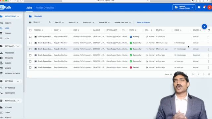This screenshot has height=119, width=212.
Task: Open notifications bell
Action: [204, 7]
